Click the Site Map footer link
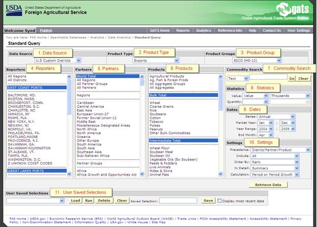Image resolution: width=317 pixels, height=227 pixels. (158, 222)
